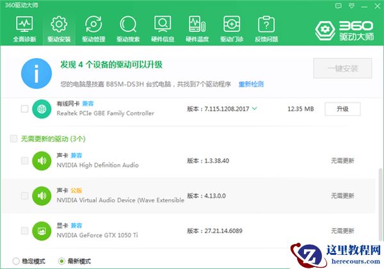
Task: Open 驱动管理 driver management
Action: 93,29
